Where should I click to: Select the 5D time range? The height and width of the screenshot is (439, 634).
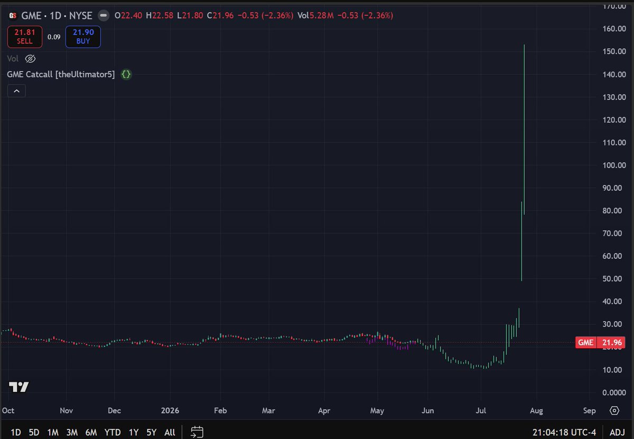[34, 432]
